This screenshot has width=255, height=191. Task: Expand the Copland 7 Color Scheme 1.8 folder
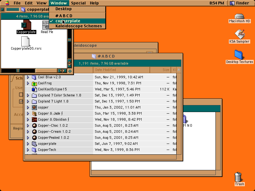point(28,95)
